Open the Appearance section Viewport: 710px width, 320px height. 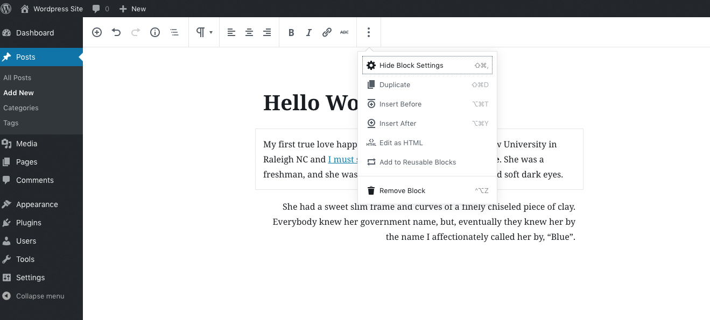tap(41, 204)
